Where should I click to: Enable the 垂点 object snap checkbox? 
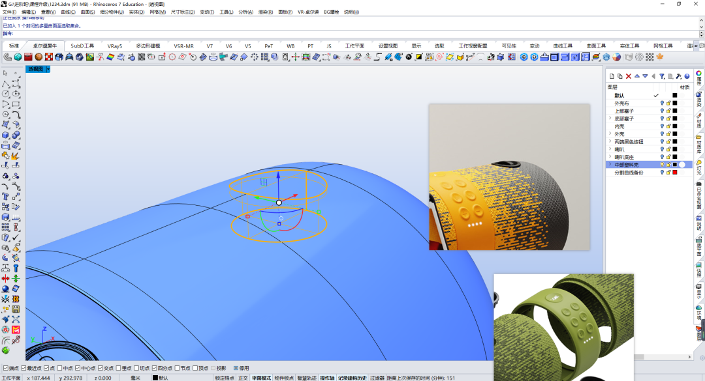pos(118,368)
